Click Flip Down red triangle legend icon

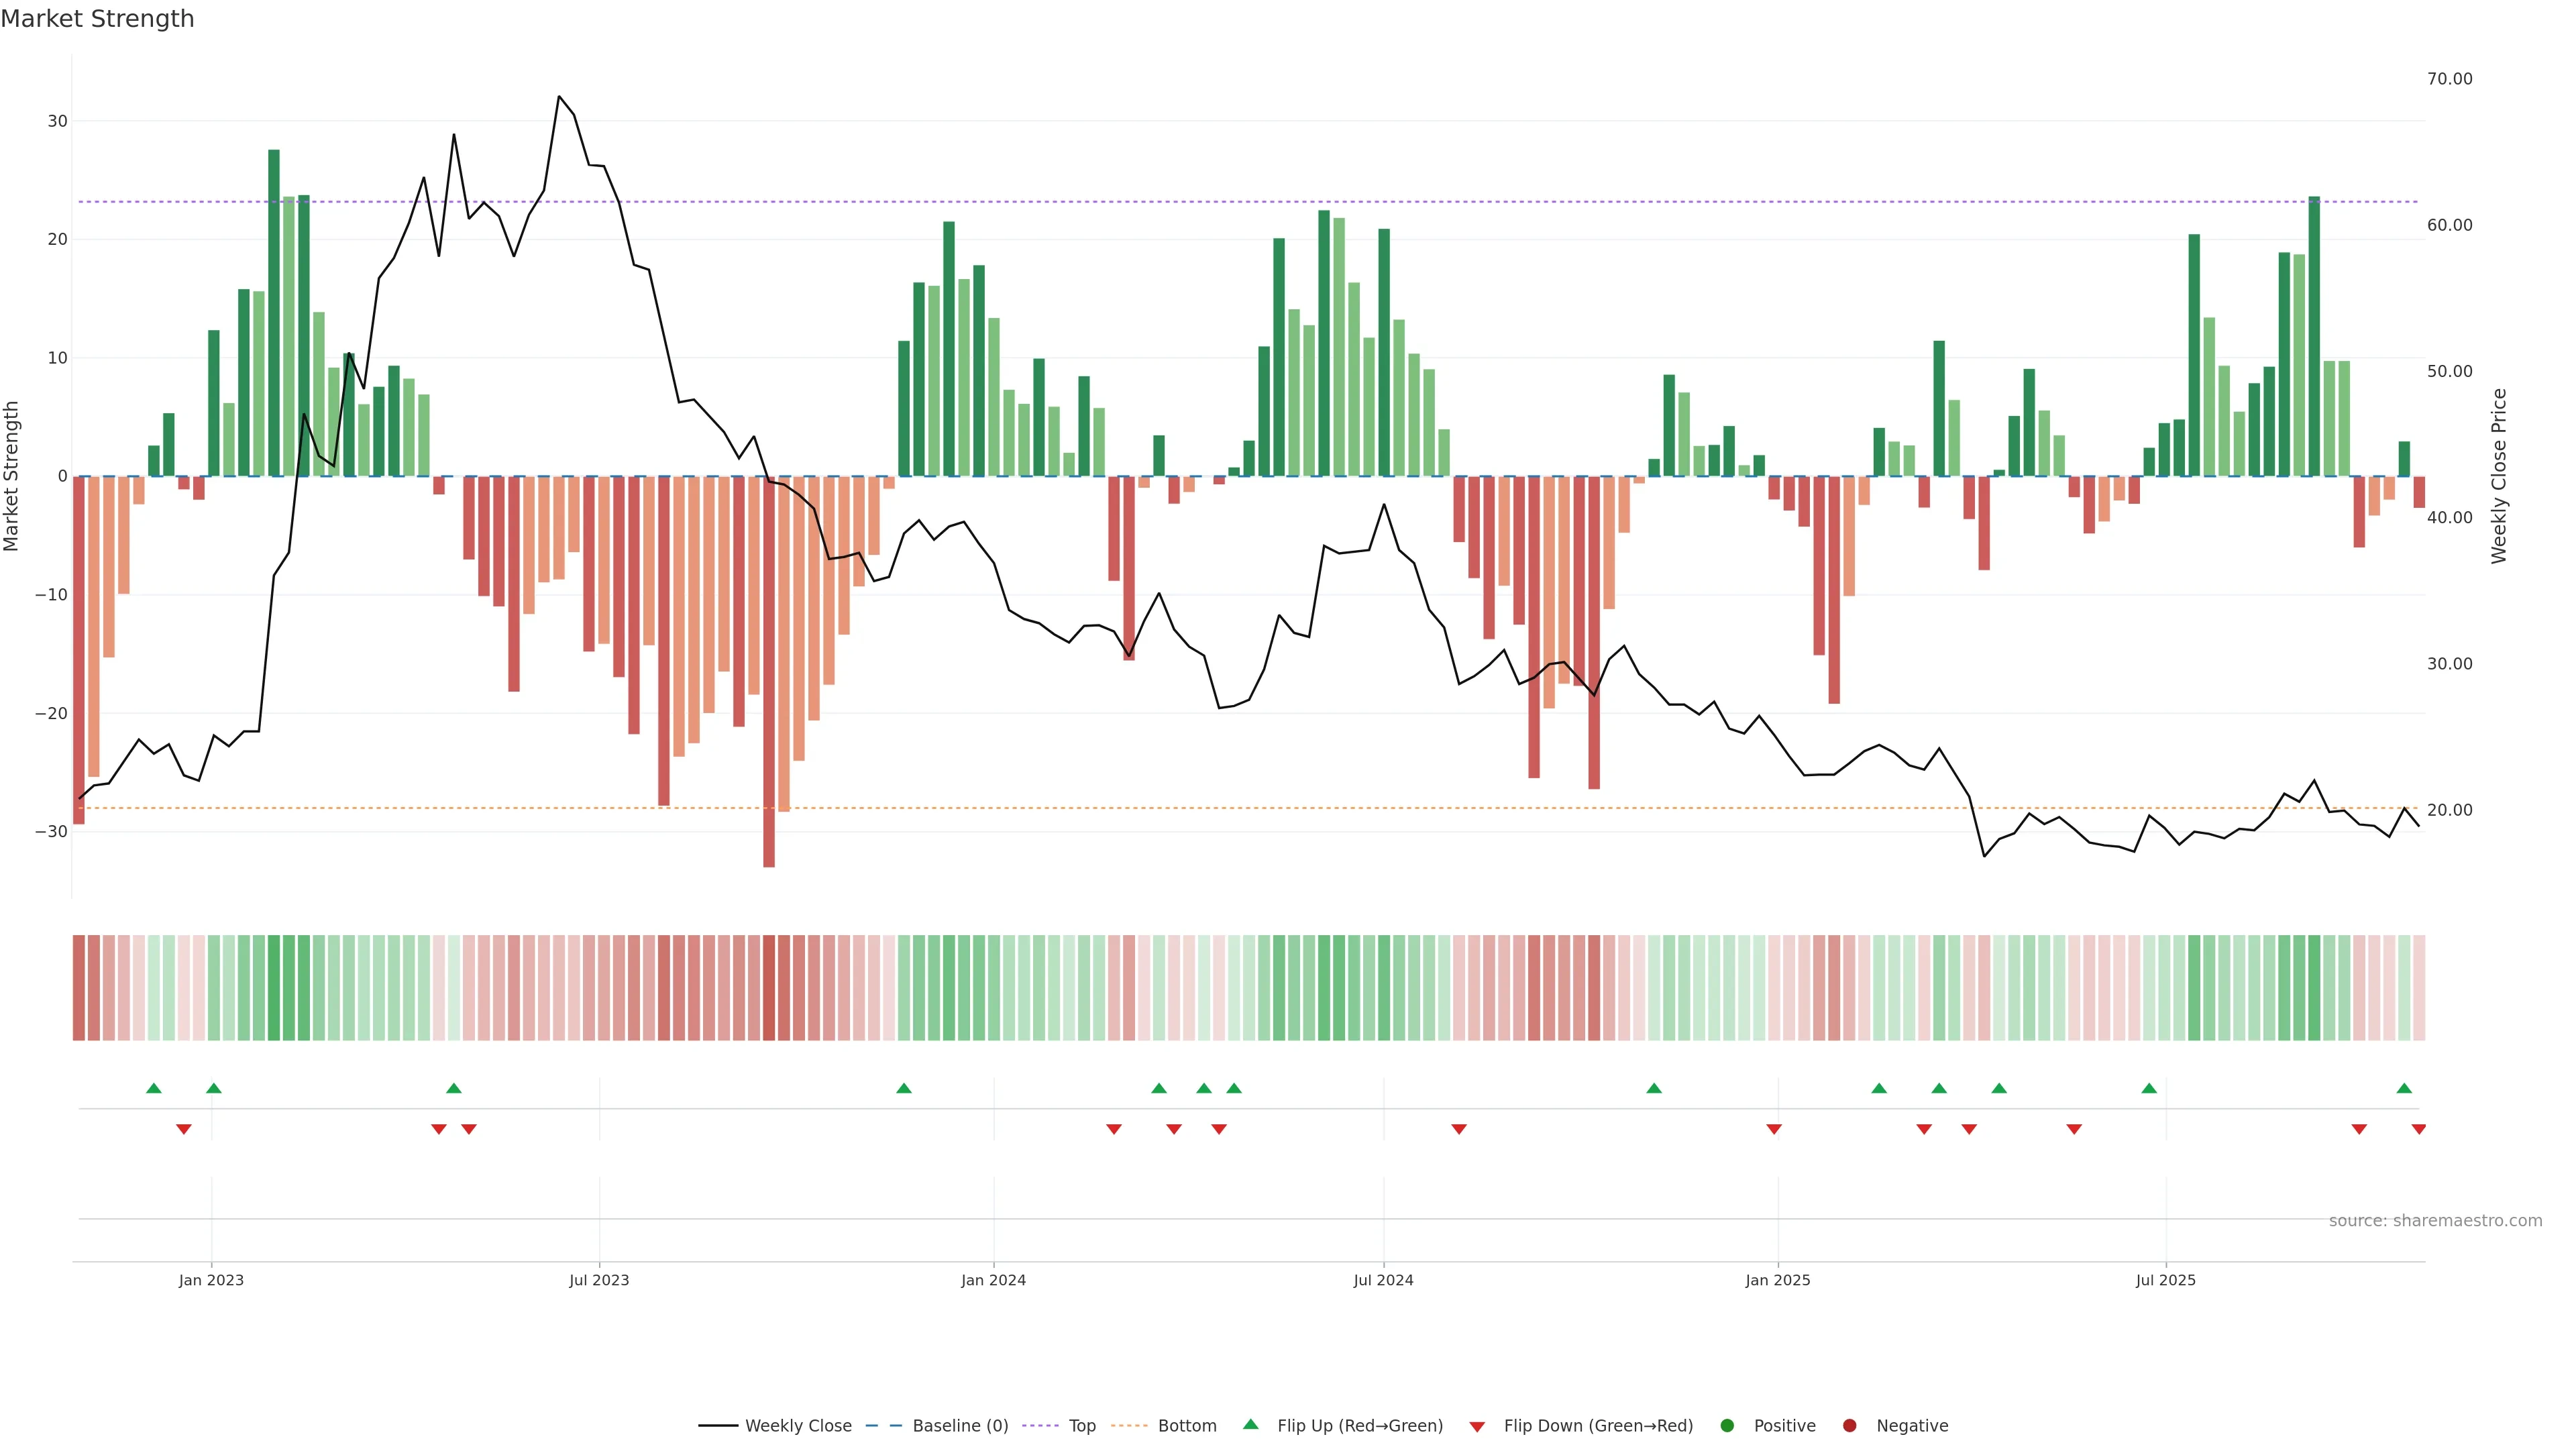point(1477,1426)
